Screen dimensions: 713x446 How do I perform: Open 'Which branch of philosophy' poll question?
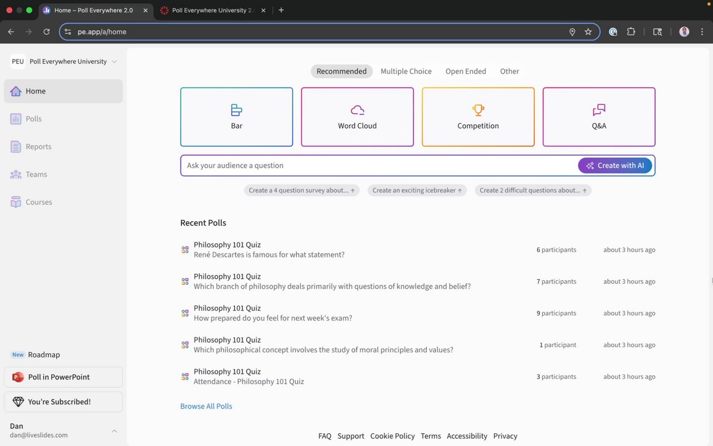(x=332, y=287)
